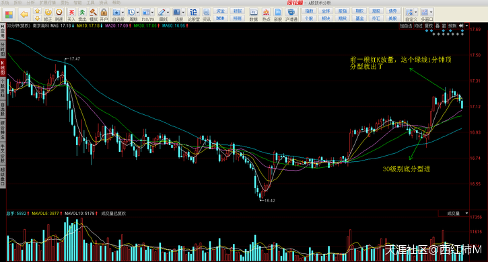
Task: Switch to the 分时图 side tab
Action: pyautogui.click(x=3, y=49)
